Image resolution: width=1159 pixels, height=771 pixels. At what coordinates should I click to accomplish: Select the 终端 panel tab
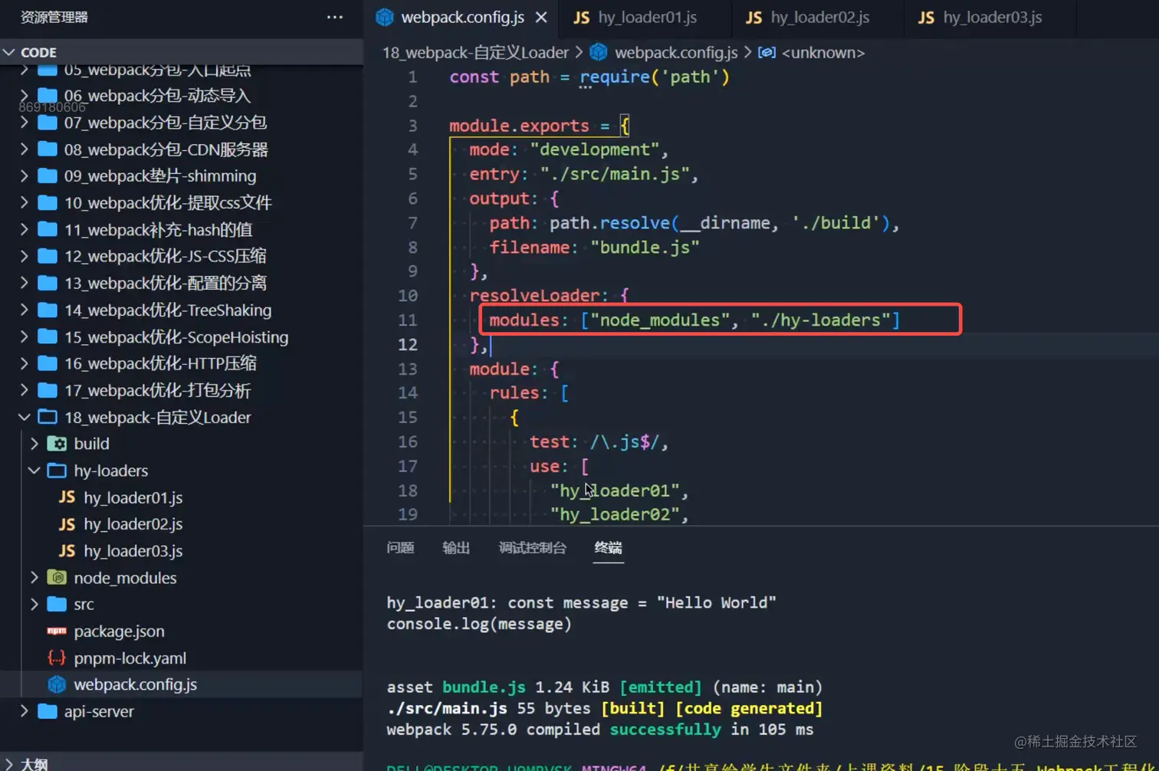(x=608, y=547)
